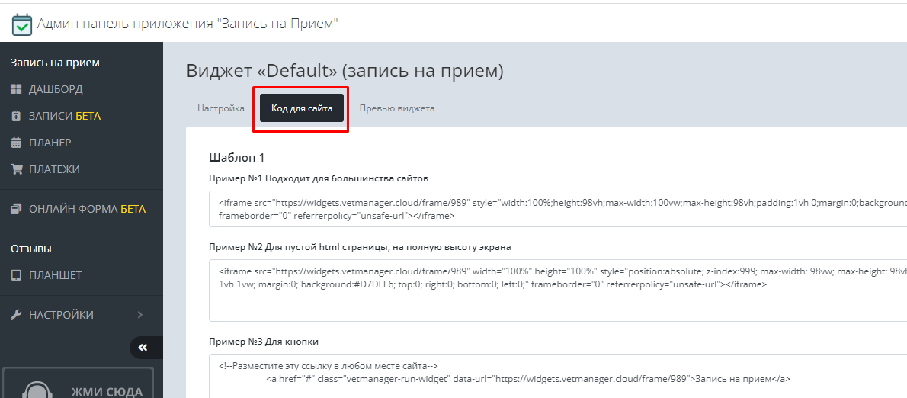Collapse the sidebar with double-chevron button

(143, 347)
